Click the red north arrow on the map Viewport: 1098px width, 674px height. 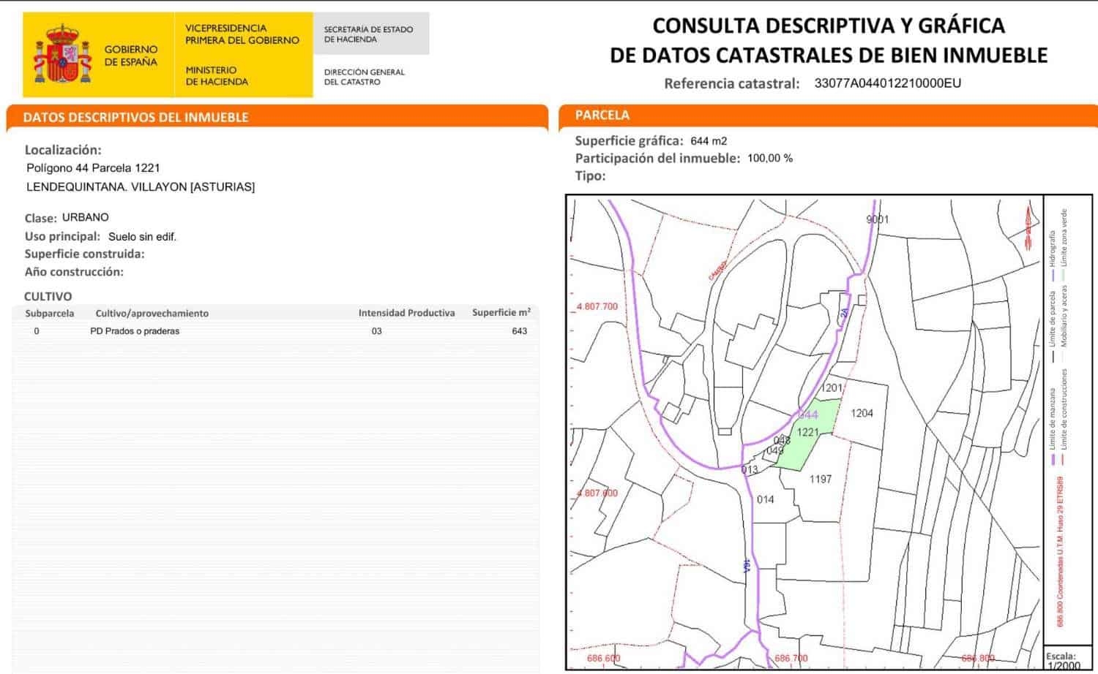click(x=1028, y=220)
